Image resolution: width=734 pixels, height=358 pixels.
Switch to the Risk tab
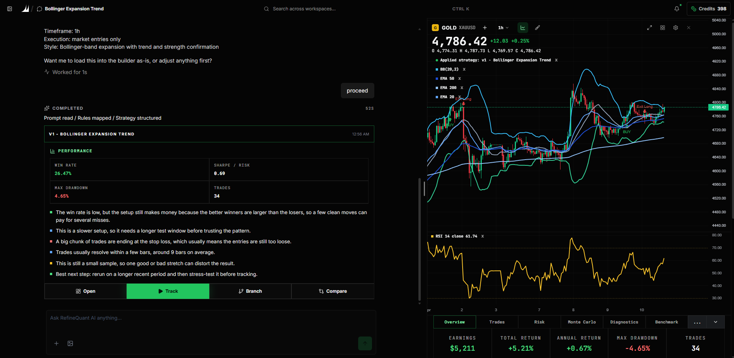pyautogui.click(x=539, y=322)
